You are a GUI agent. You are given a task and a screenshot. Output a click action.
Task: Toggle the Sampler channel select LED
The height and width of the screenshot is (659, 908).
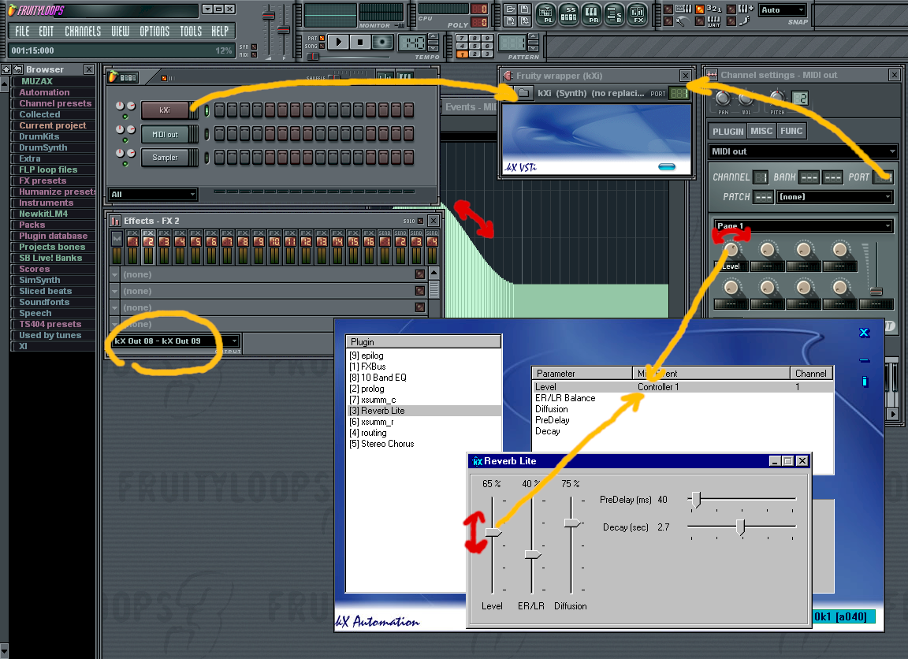pyautogui.click(x=207, y=157)
